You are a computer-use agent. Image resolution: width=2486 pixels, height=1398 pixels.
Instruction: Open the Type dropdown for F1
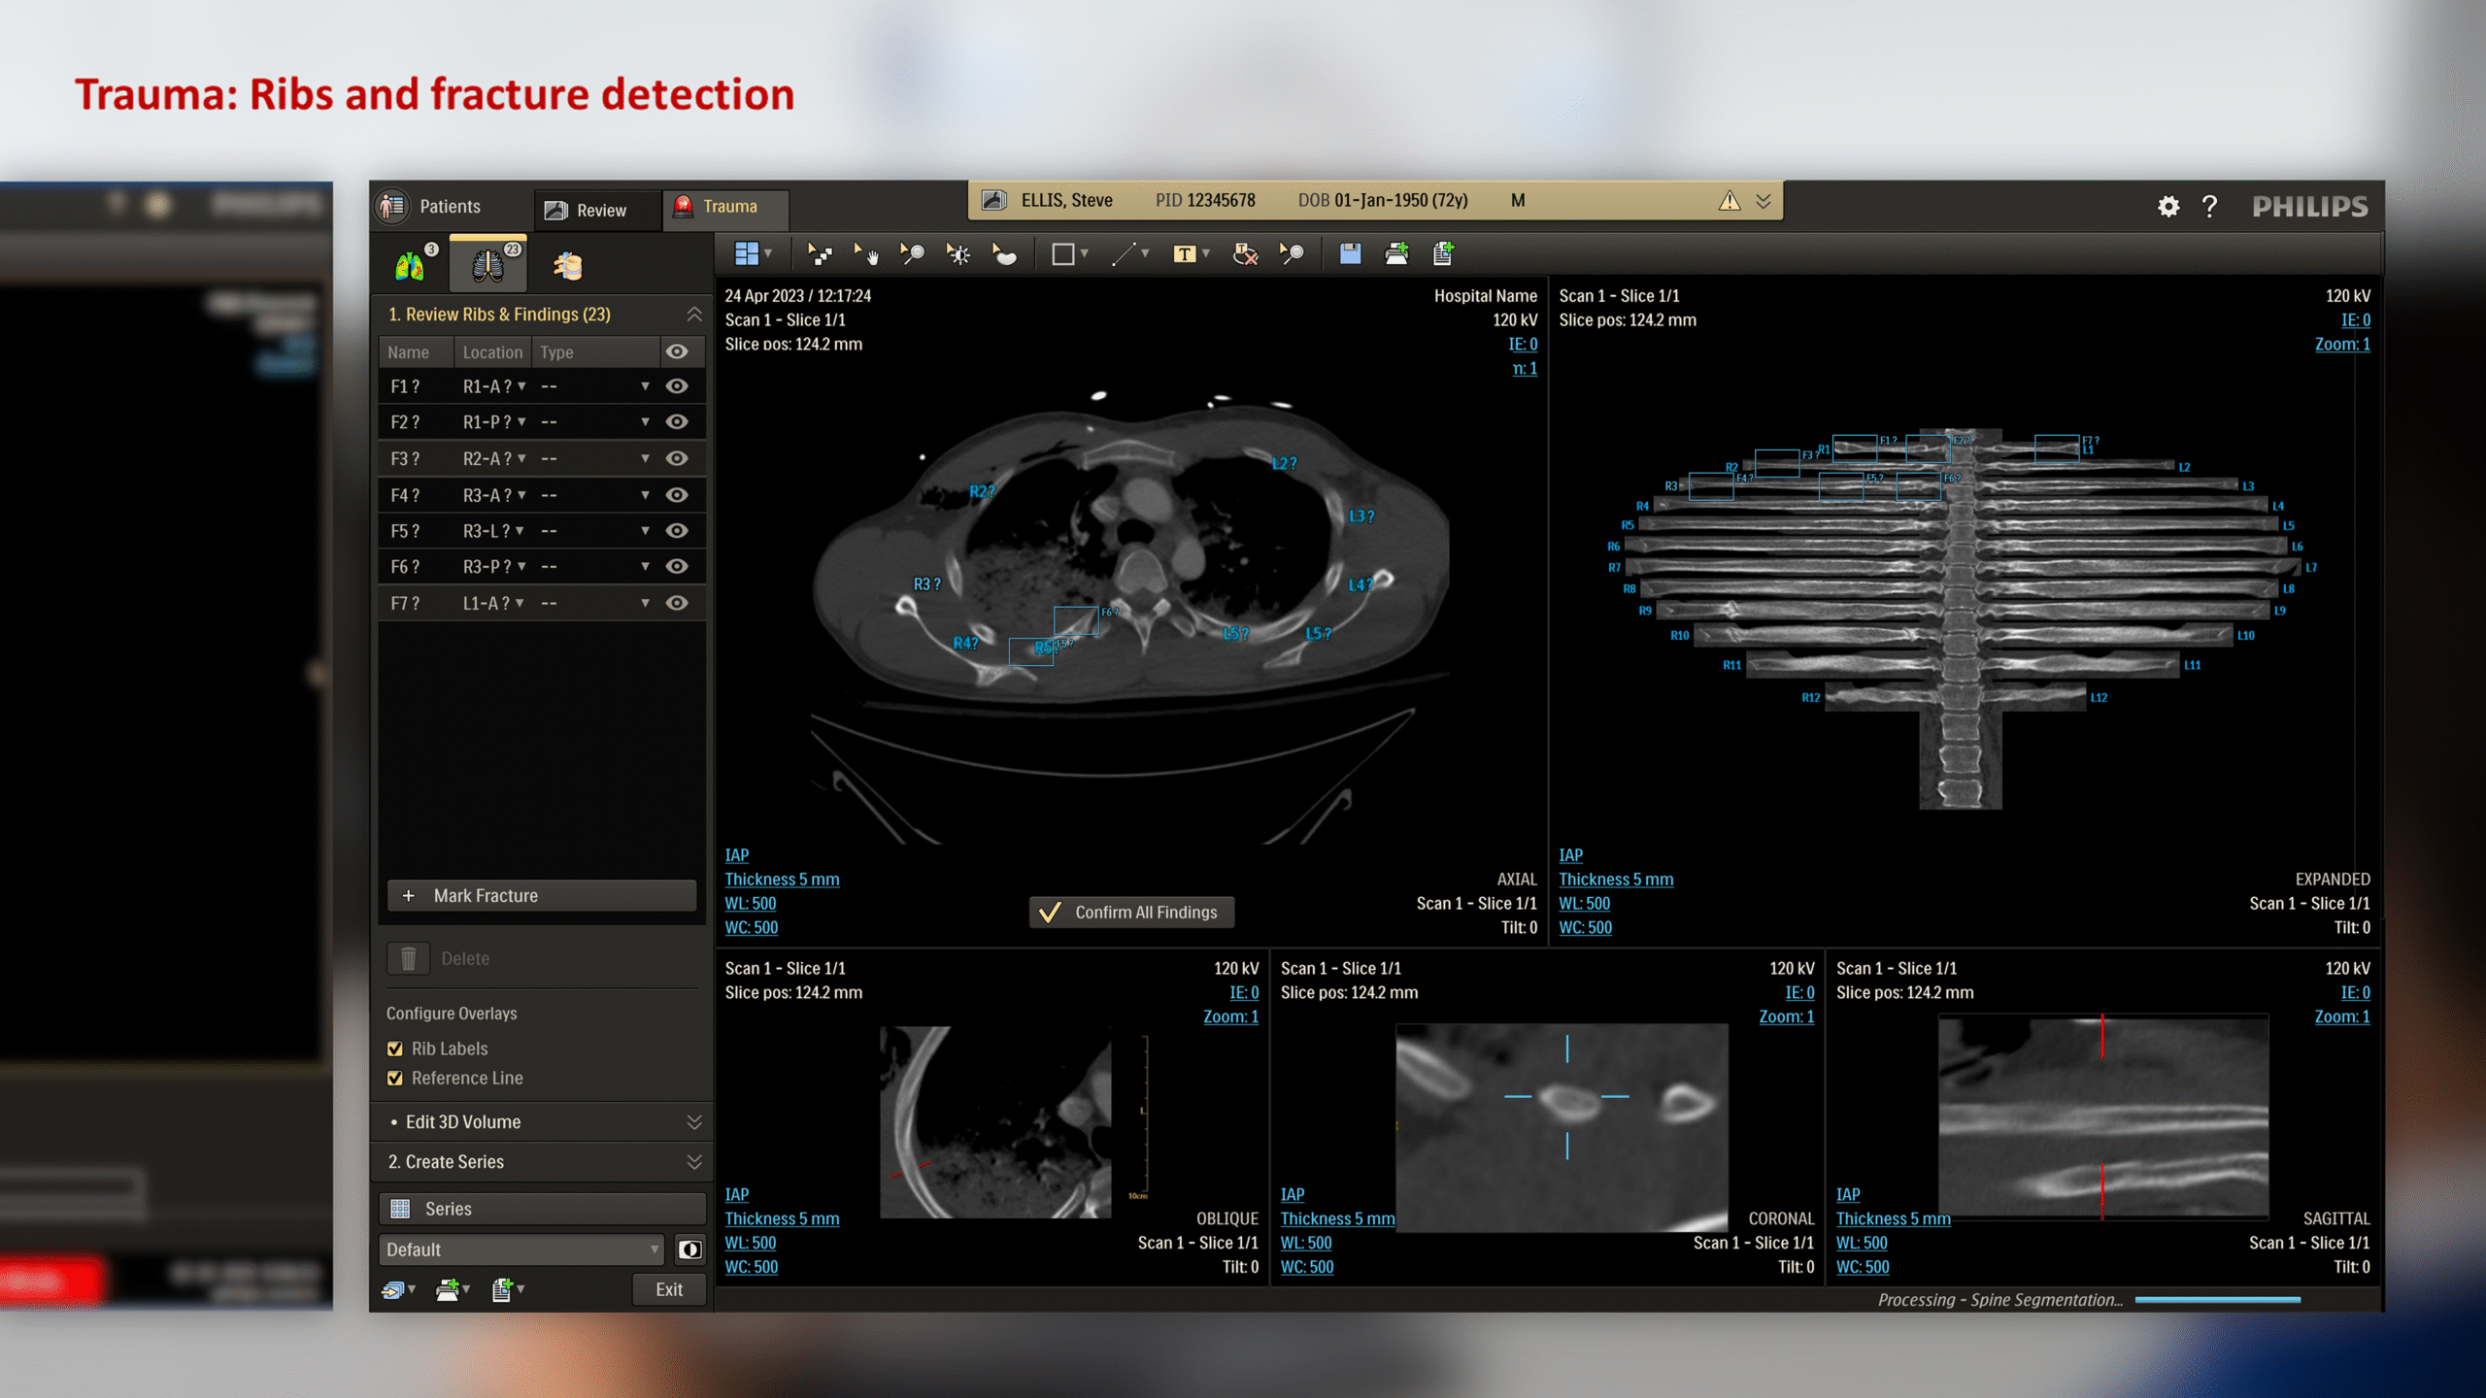(645, 386)
